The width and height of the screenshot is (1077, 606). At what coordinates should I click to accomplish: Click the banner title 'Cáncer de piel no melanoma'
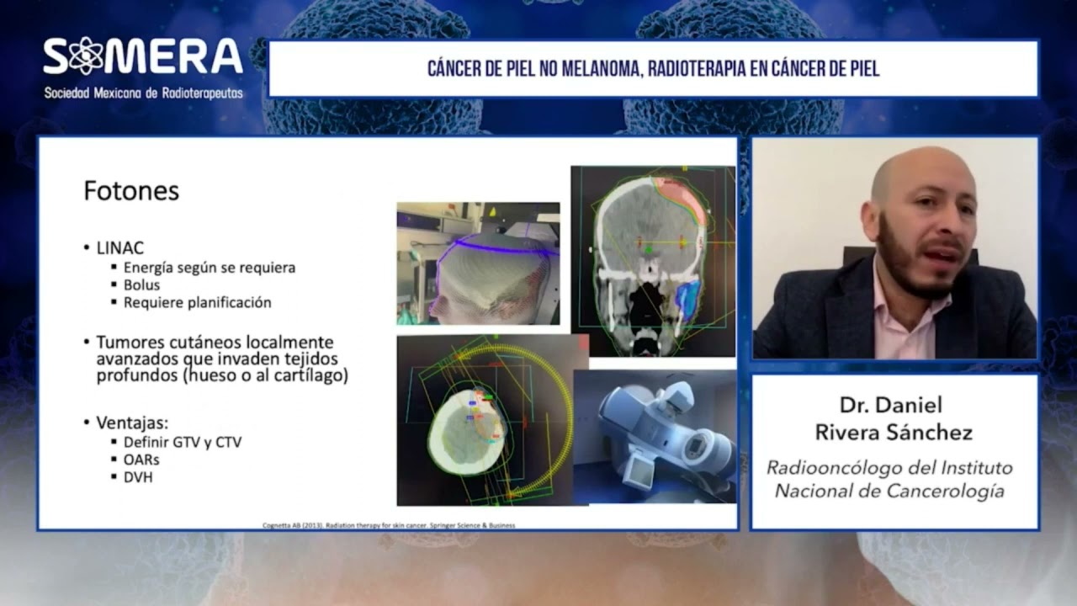(x=653, y=69)
